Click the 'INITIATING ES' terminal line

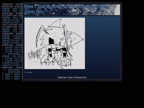[x=12, y=25]
